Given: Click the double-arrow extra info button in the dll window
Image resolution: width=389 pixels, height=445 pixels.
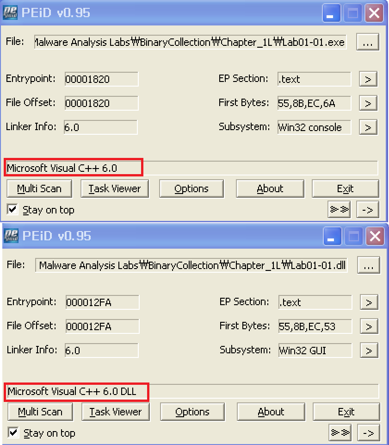Looking at the screenshot, I should click(x=340, y=432).
